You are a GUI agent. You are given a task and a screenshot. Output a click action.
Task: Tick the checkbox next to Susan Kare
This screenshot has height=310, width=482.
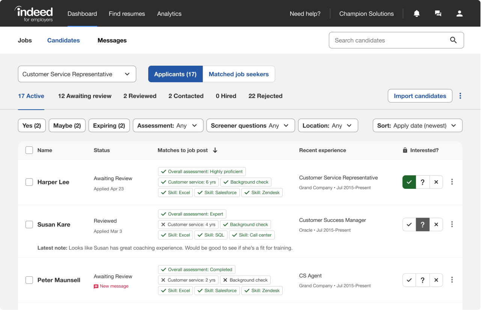pyautogui.click(x=29, y=224)
